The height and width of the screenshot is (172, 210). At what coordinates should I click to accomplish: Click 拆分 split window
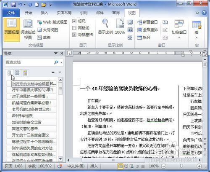(144, 38)
